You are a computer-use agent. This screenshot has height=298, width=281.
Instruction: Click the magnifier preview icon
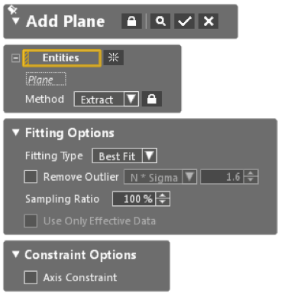tap(160, 21)
